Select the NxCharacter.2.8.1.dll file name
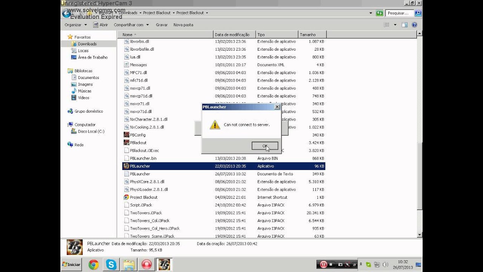 (149, 119)
